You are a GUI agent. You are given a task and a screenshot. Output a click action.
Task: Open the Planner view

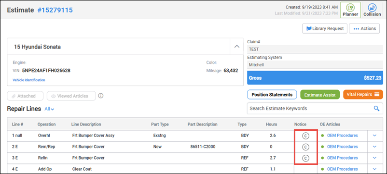(350, 10)
